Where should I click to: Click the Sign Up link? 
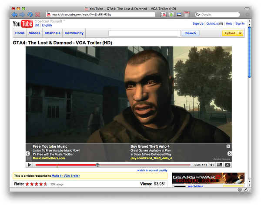pyautogui.click(x=198, y=23)
